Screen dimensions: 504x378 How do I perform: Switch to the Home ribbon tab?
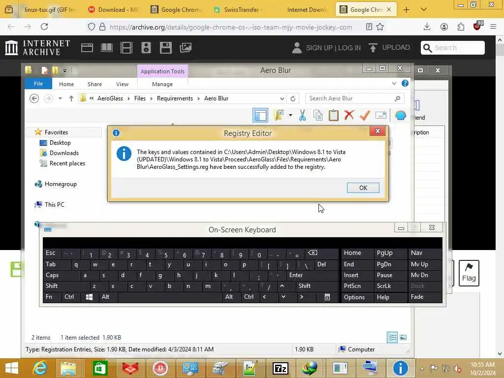click(x=66, y=84)
